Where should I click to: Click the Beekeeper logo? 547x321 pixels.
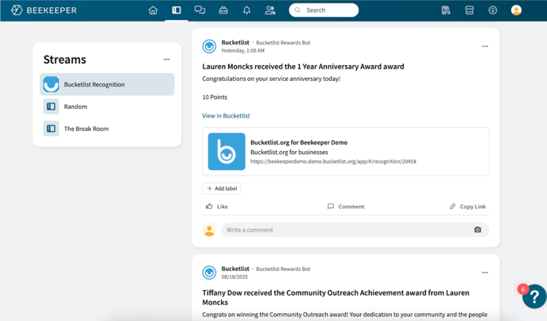(x=44, y=10)
